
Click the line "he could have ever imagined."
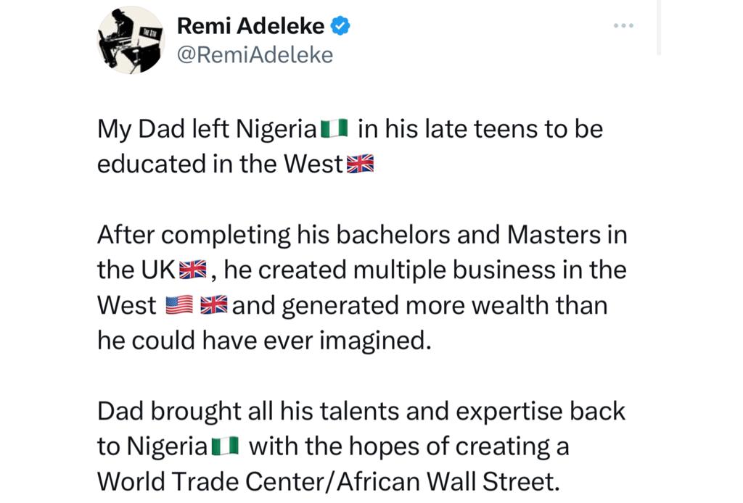264,341
